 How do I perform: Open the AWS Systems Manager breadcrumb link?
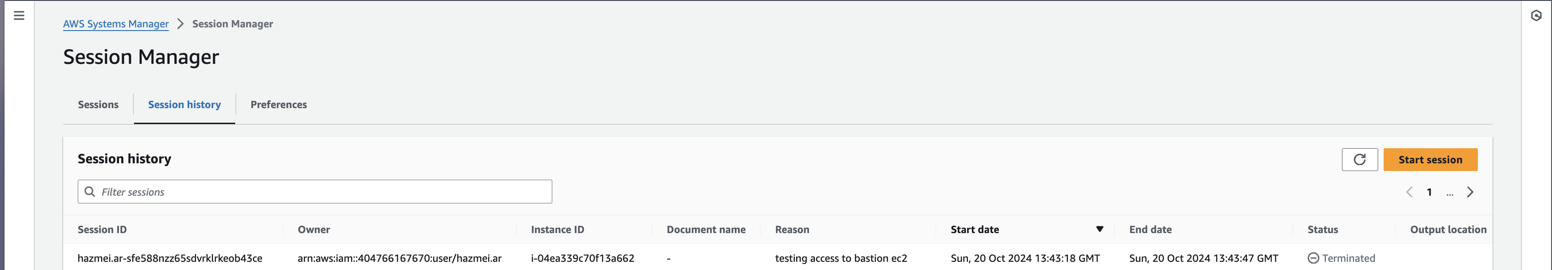click(116, 24)
